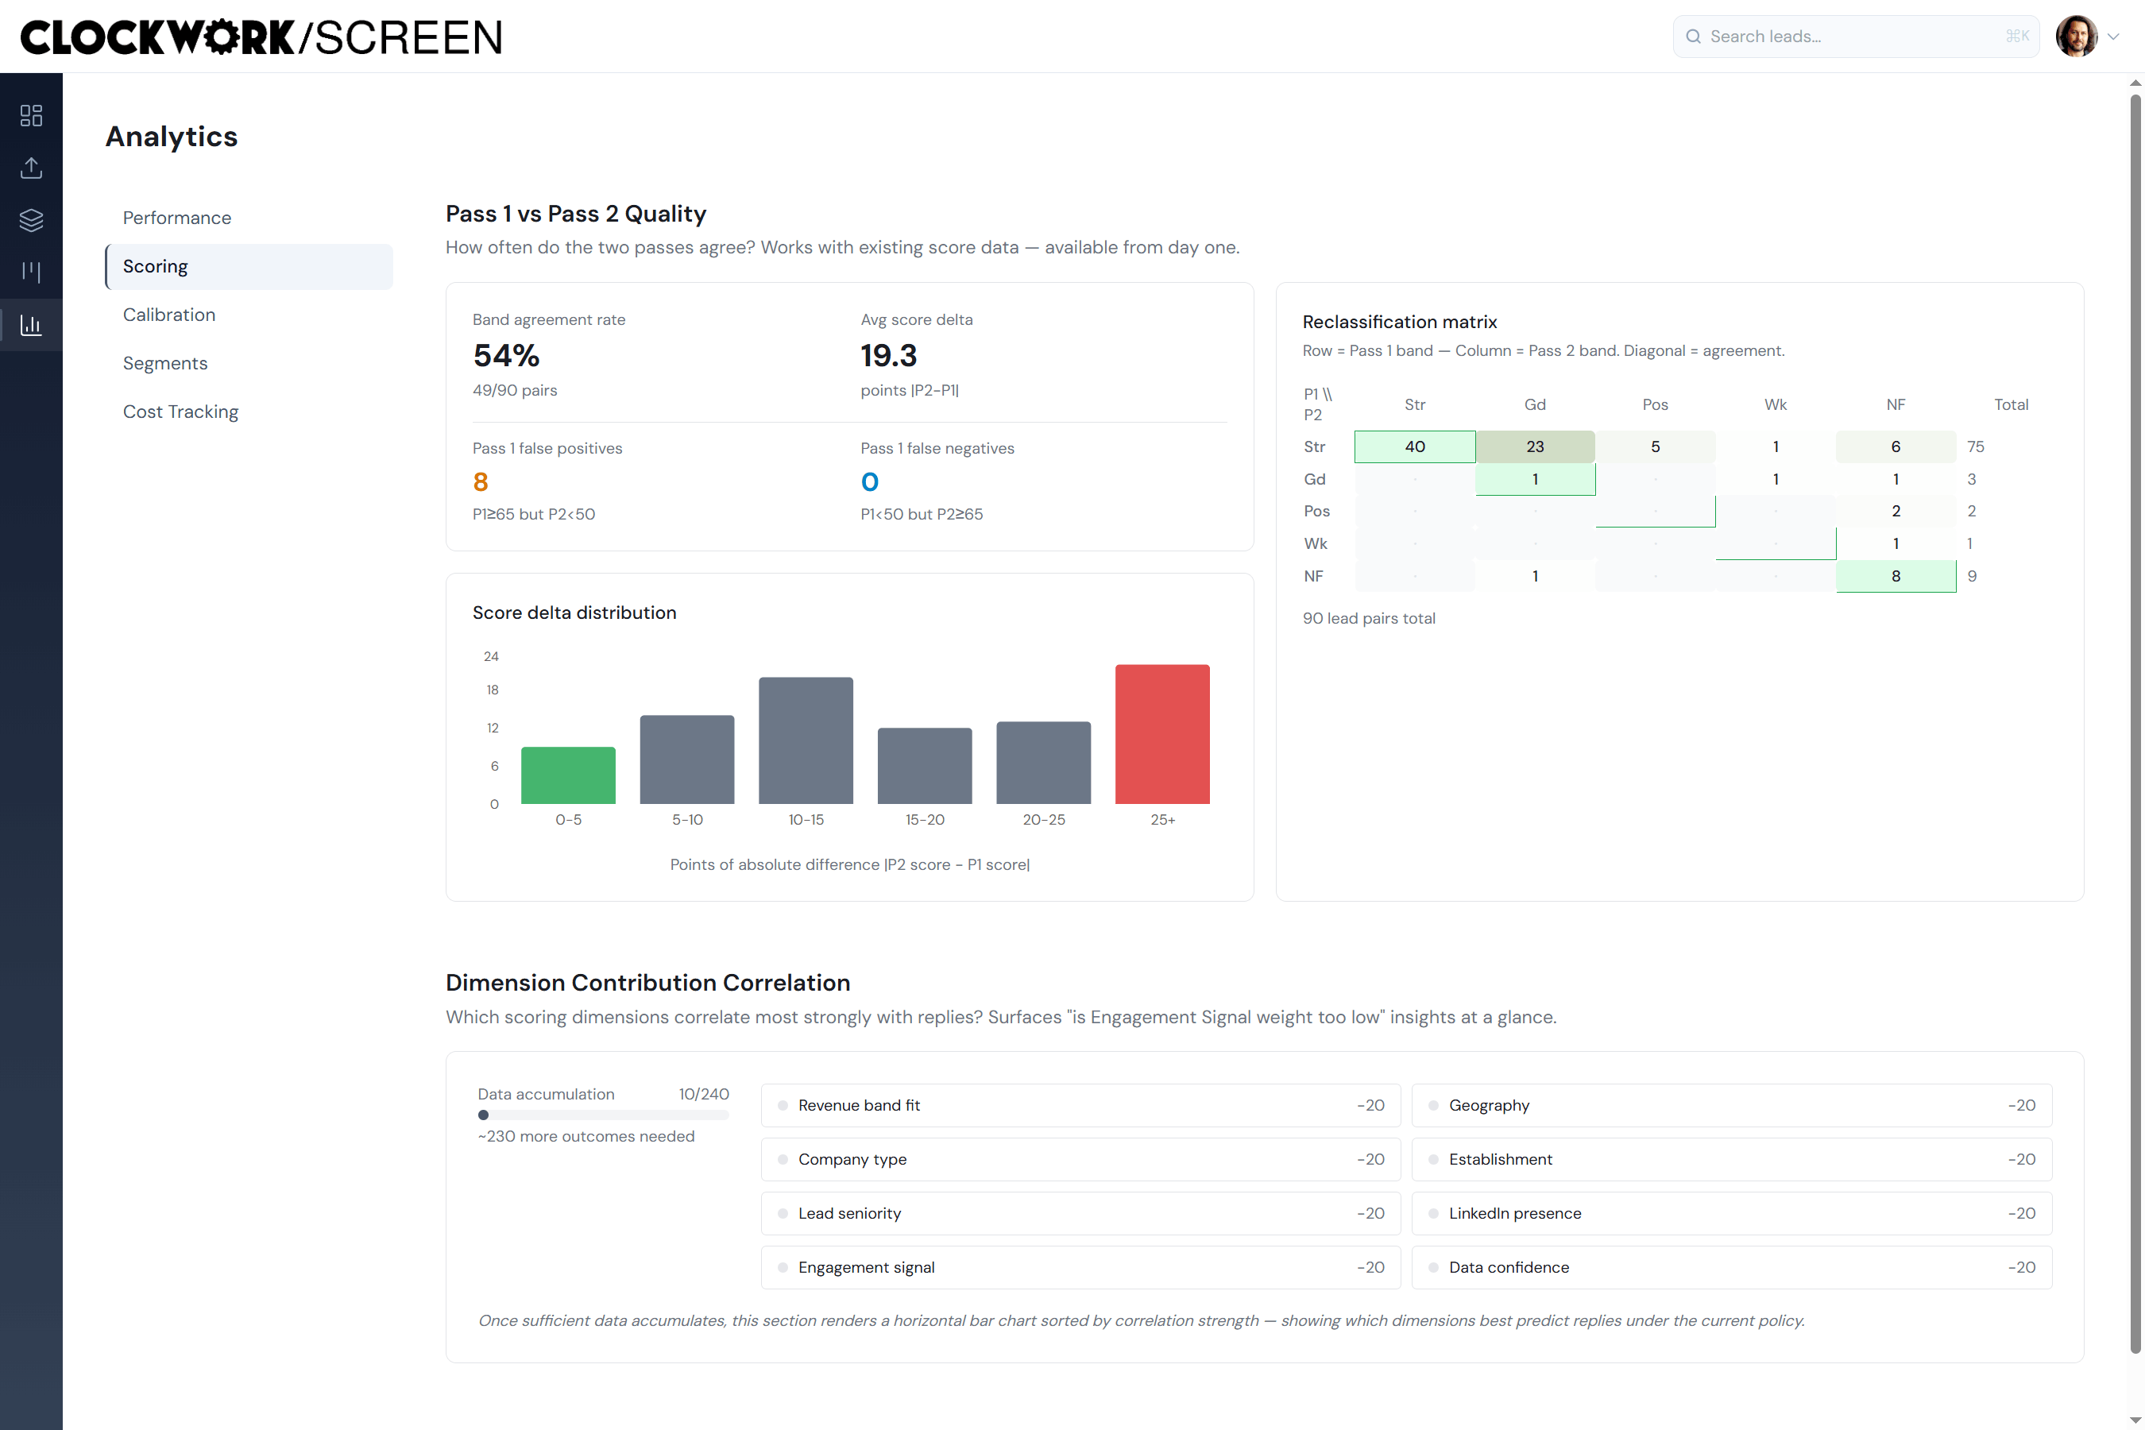2145x1430 pixels.
Task: Select the pipeline columns icon in sidebar
Action: [x=31, y=272]
